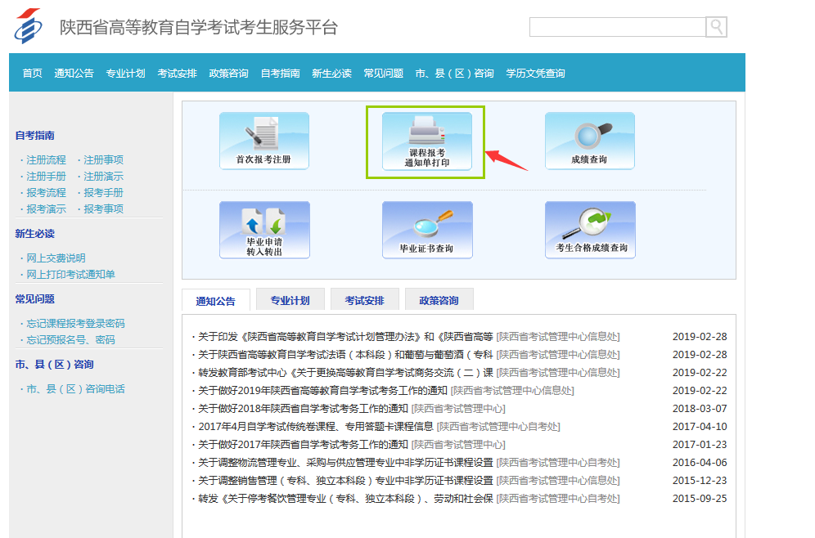The width and height of the screenshot is (815, 538).
Task: Open notice 关于陕西省高等教育自学考试法语（本科段）
Action: pos(345,355)
